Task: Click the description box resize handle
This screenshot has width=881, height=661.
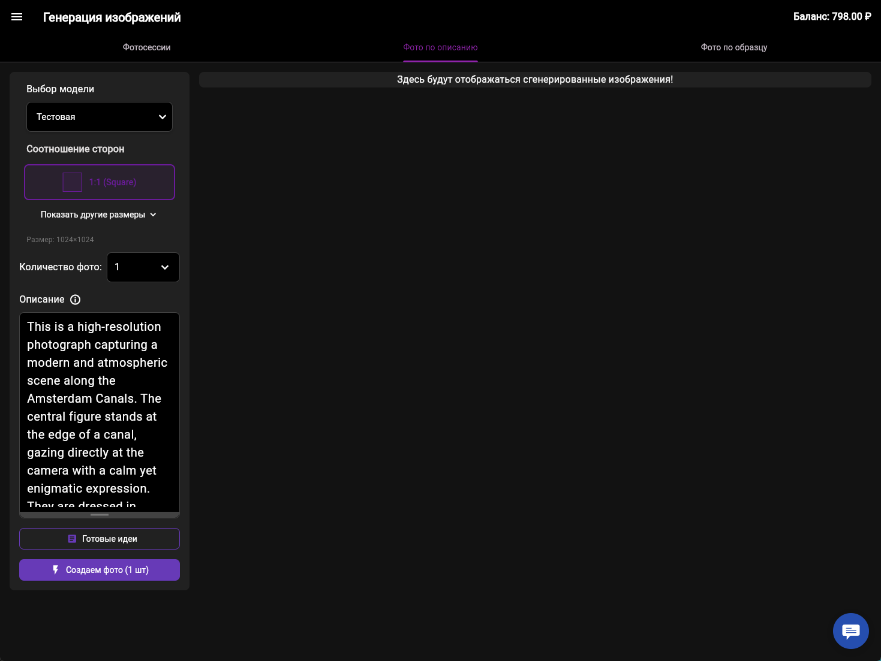Action: pos(100,515)
